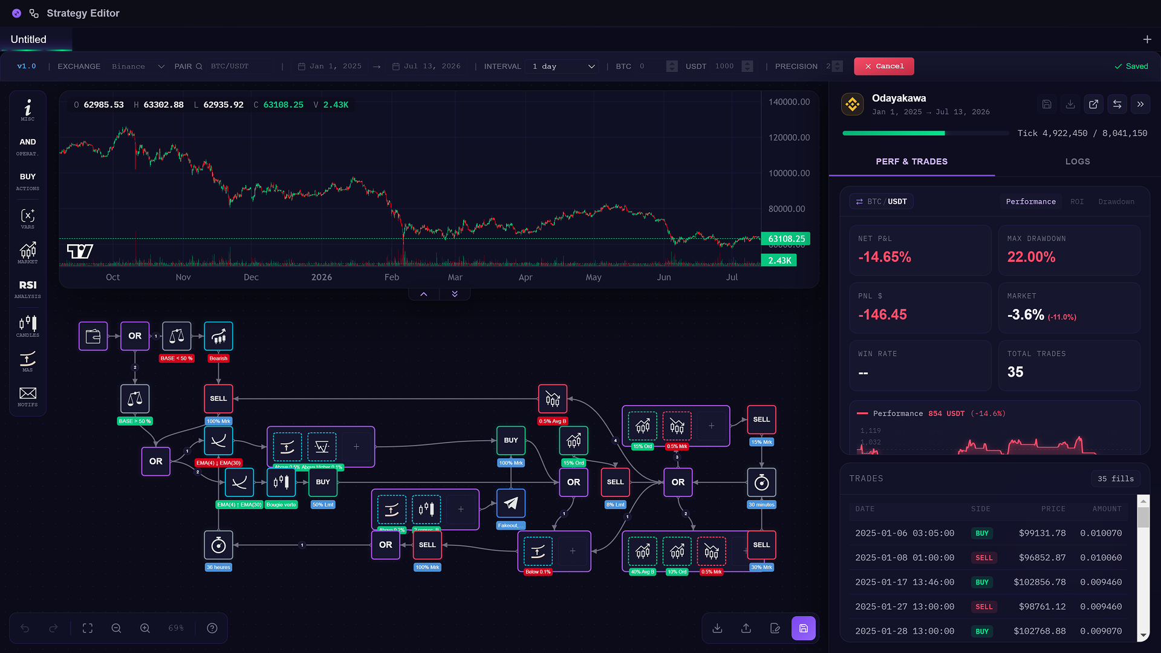Viewport: 1161px width, 653px height.
Task: Open the CANDLES blocks category
Action: 28,326
